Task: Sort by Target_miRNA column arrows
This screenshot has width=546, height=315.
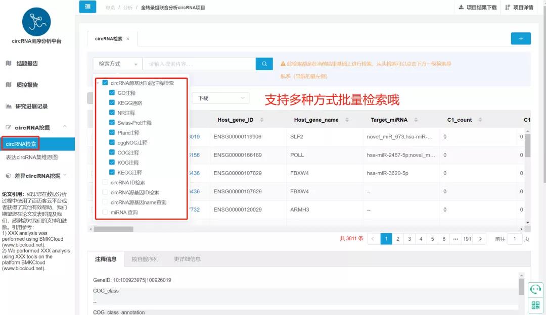Action: point(416,120)
